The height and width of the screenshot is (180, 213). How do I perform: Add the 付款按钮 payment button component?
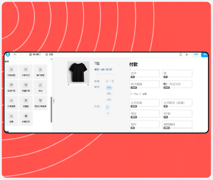12,72
